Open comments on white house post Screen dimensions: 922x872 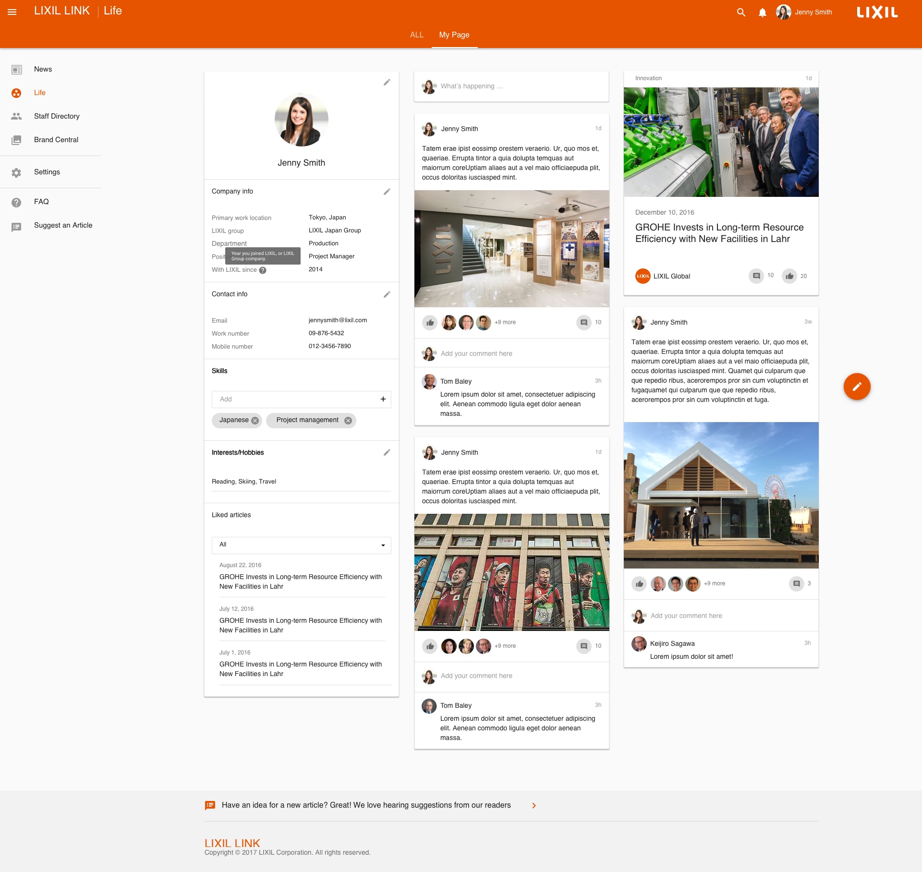(x=796, y=584)
